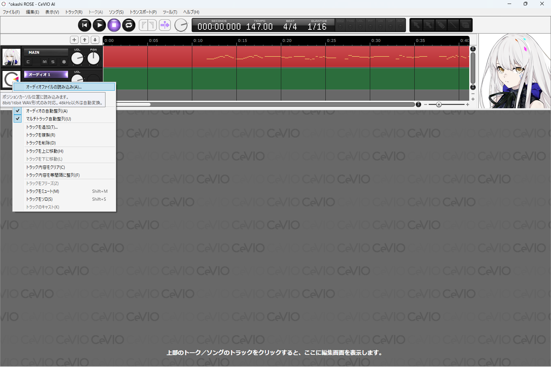551x367 pixels.
Task: Click the purple auto-scroll arrow icon
Action: (165, 25)
